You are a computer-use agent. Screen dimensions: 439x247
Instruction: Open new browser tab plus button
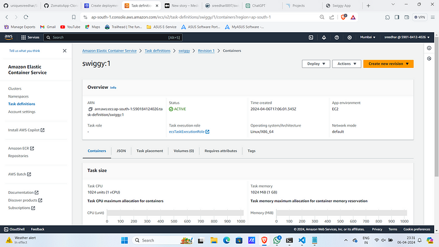pyautogui.click(x=368, y=5)
